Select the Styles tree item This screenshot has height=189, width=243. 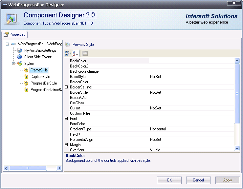coord(29,63)
